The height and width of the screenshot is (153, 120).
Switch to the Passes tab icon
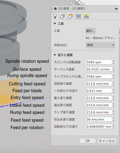(78, 16)
